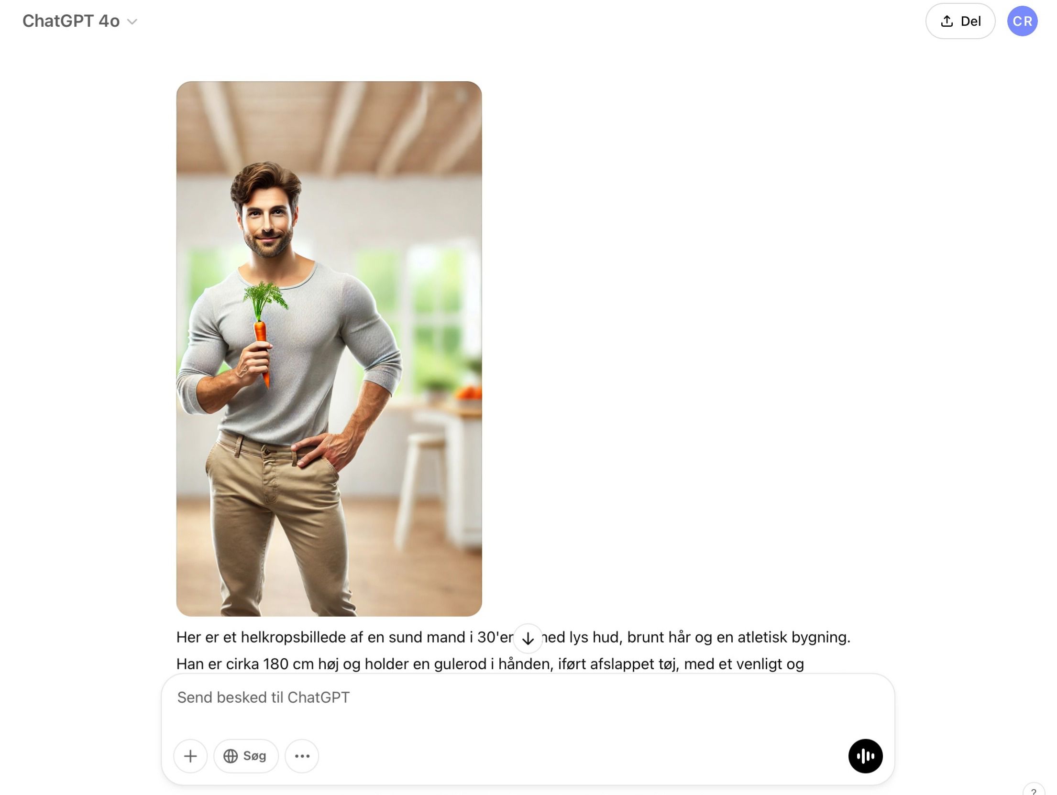The image size is (1057, 795).
Task: Click the ChatGPT 4o title text
Action: click(71, 21)
